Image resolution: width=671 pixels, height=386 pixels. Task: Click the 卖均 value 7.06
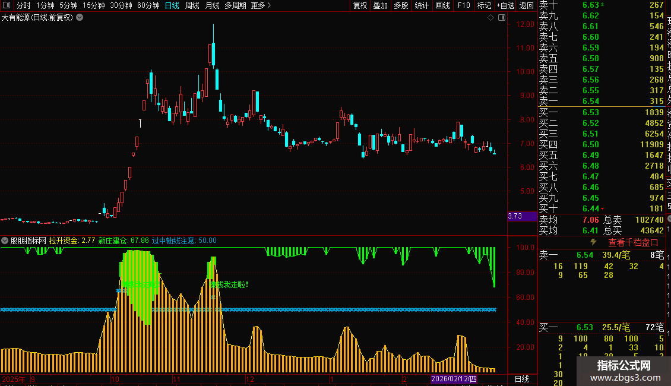[591, 220]
